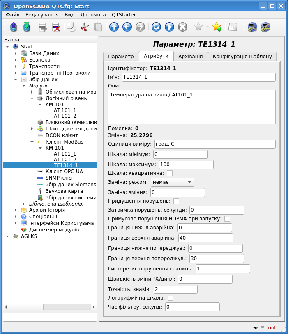
Task: Click the Load from database toolbar icon
Action: 14,27
